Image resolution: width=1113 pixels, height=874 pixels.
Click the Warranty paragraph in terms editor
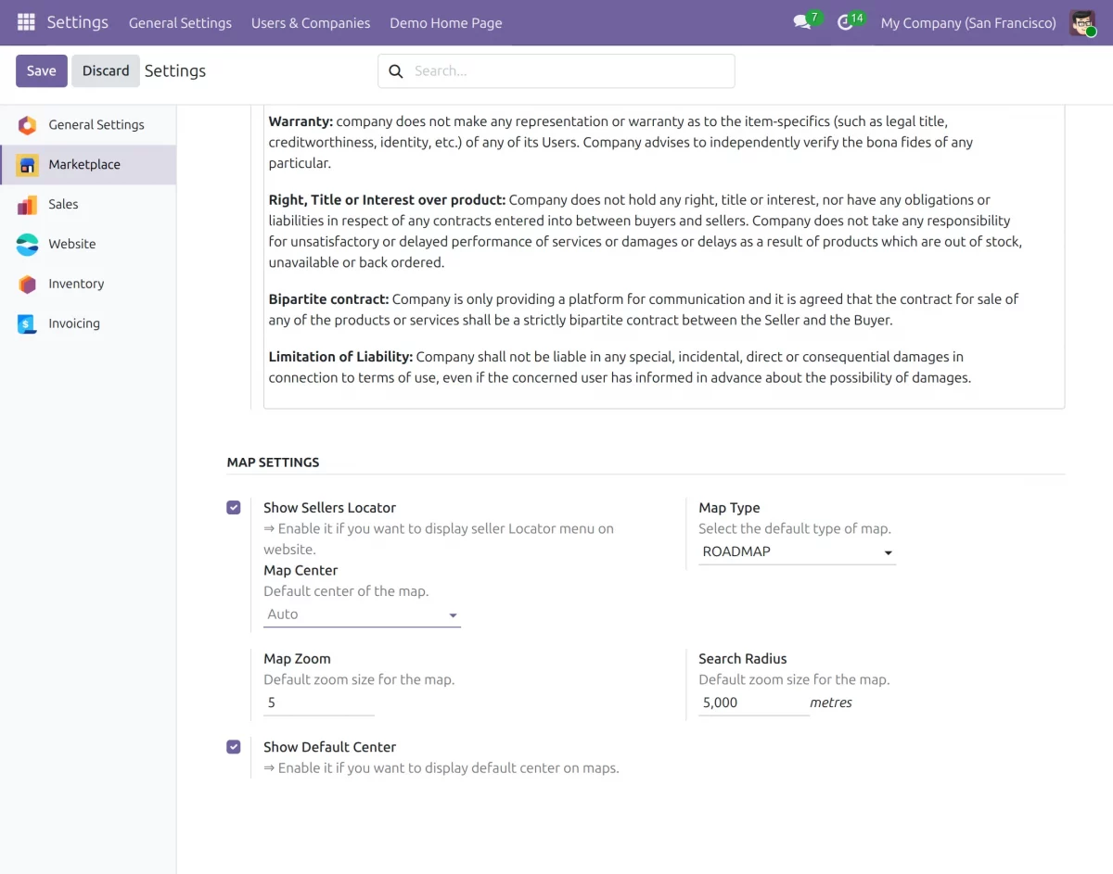click(623, 143)
